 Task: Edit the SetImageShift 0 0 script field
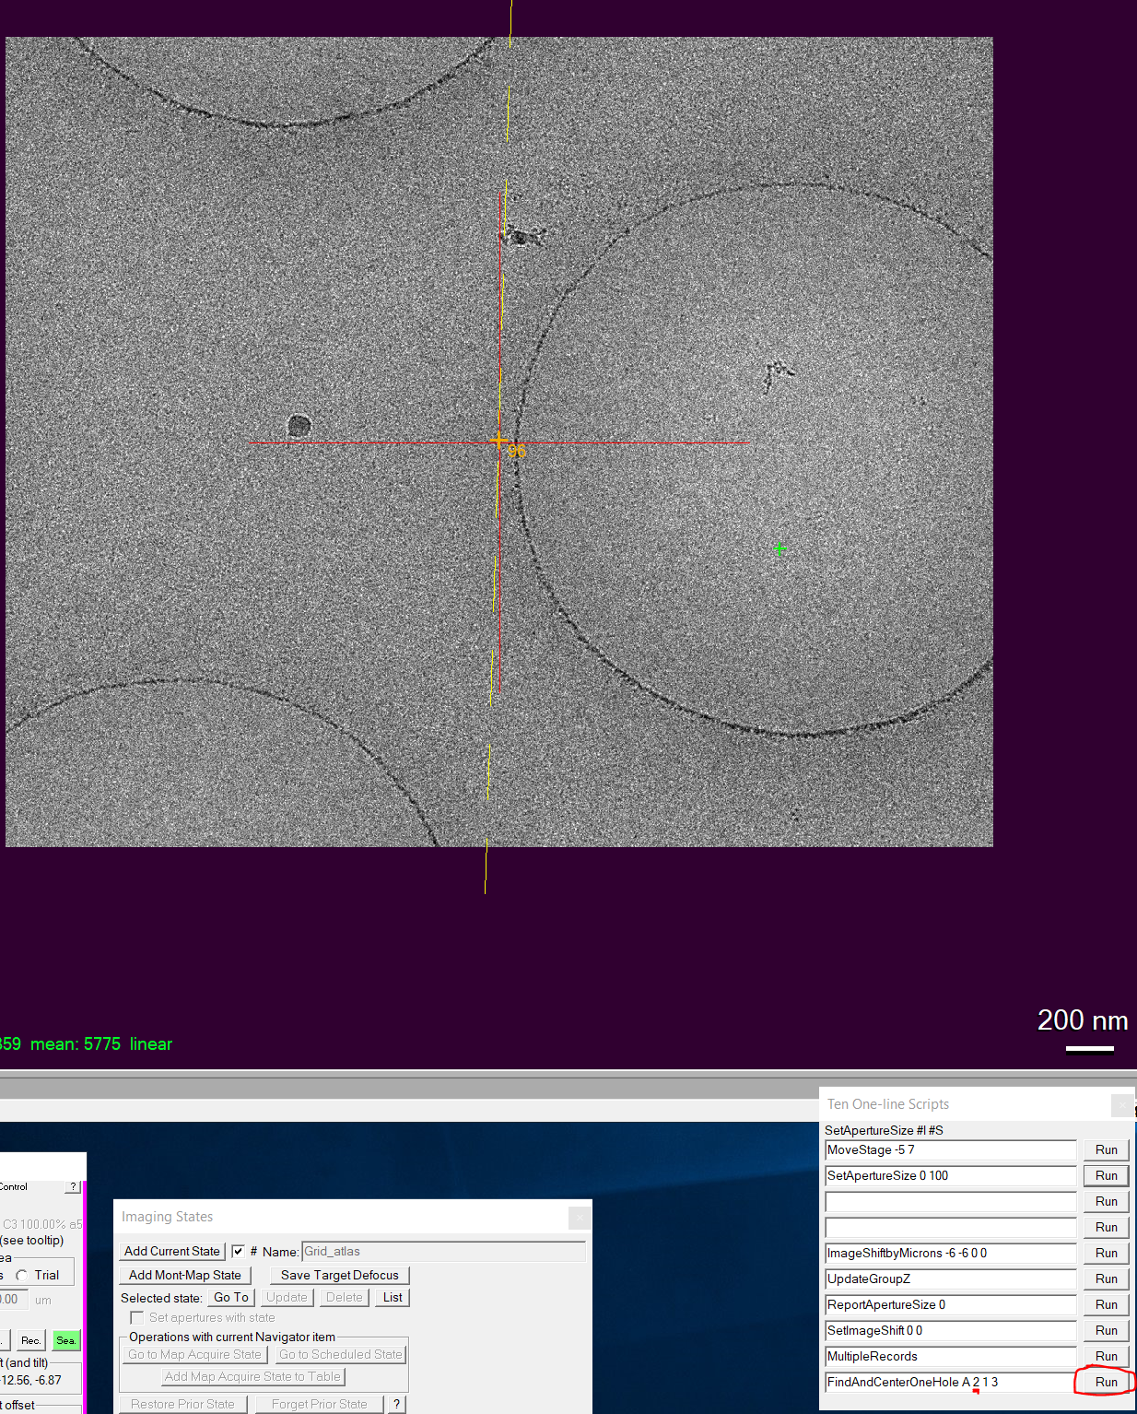[950, 1330]
